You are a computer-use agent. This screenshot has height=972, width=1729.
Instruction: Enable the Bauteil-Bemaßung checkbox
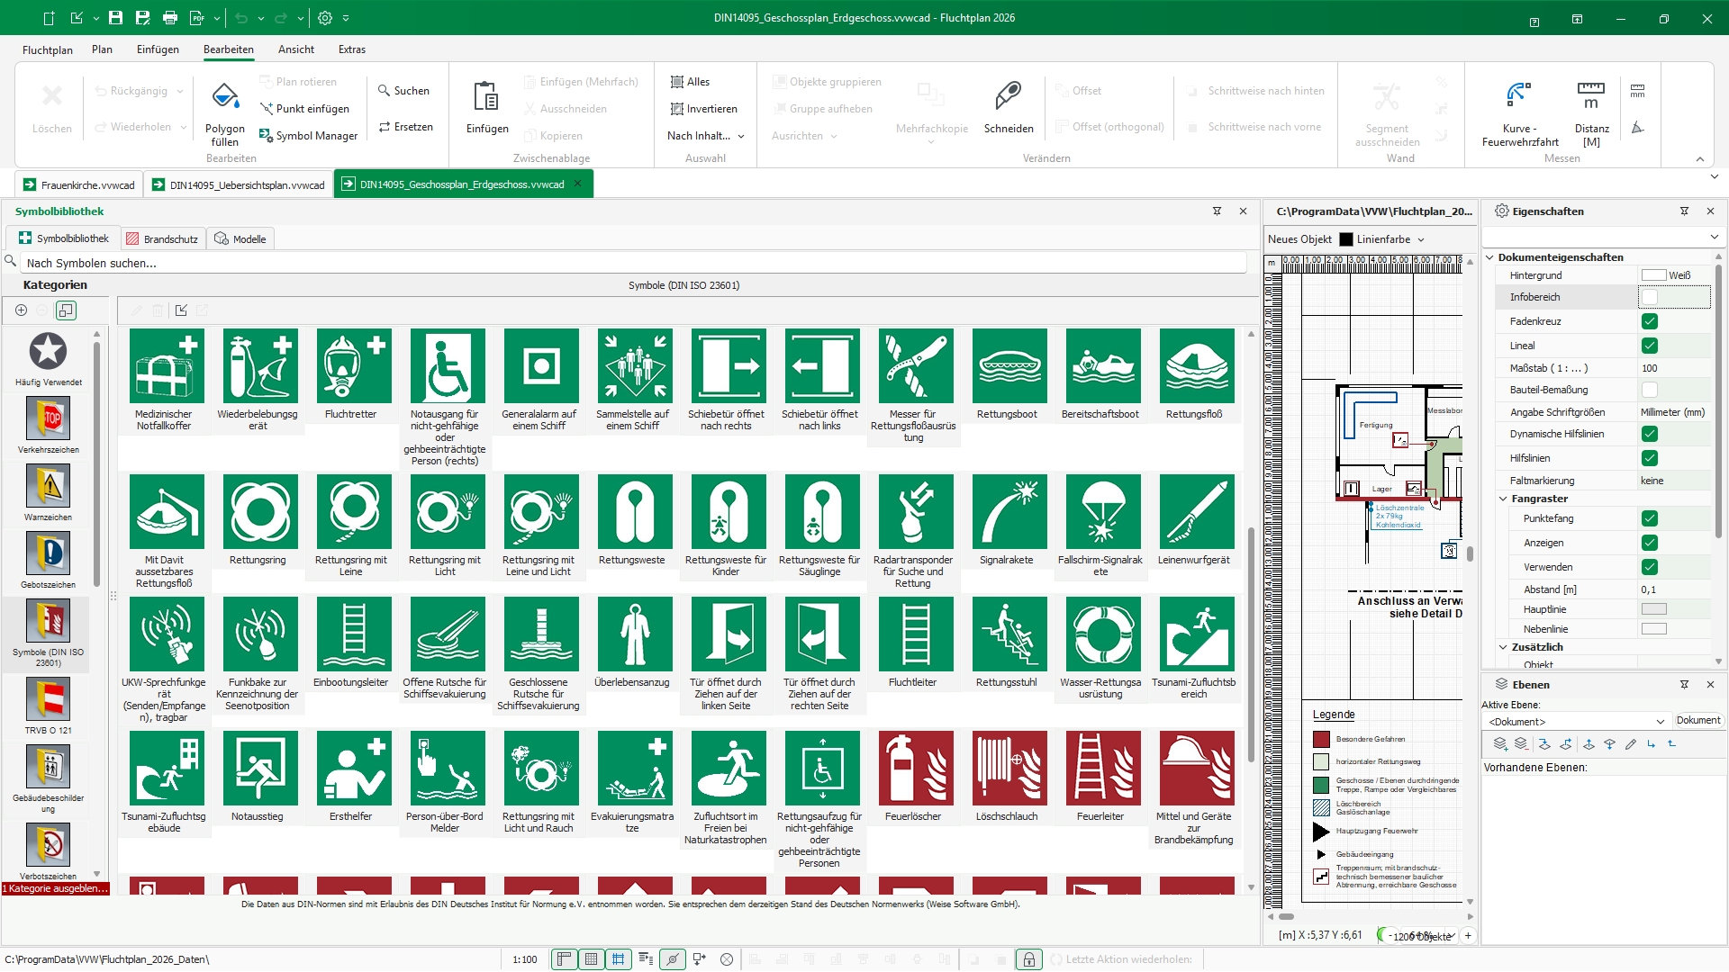[1649, 390]
